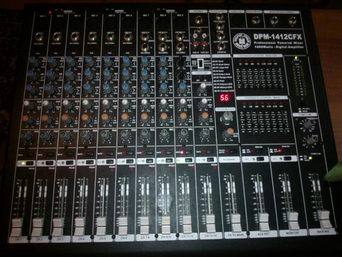Click the Program Push effects knob

pyautogui.click(x=227, y=116)
